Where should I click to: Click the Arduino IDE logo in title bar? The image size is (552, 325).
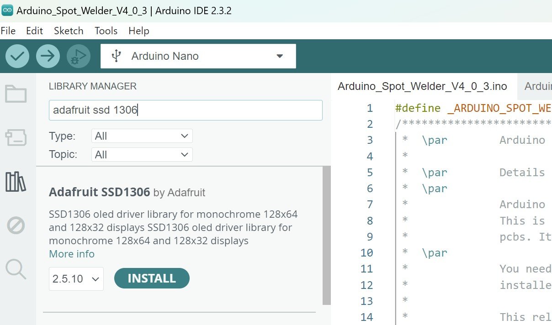(x=7, y=10)
